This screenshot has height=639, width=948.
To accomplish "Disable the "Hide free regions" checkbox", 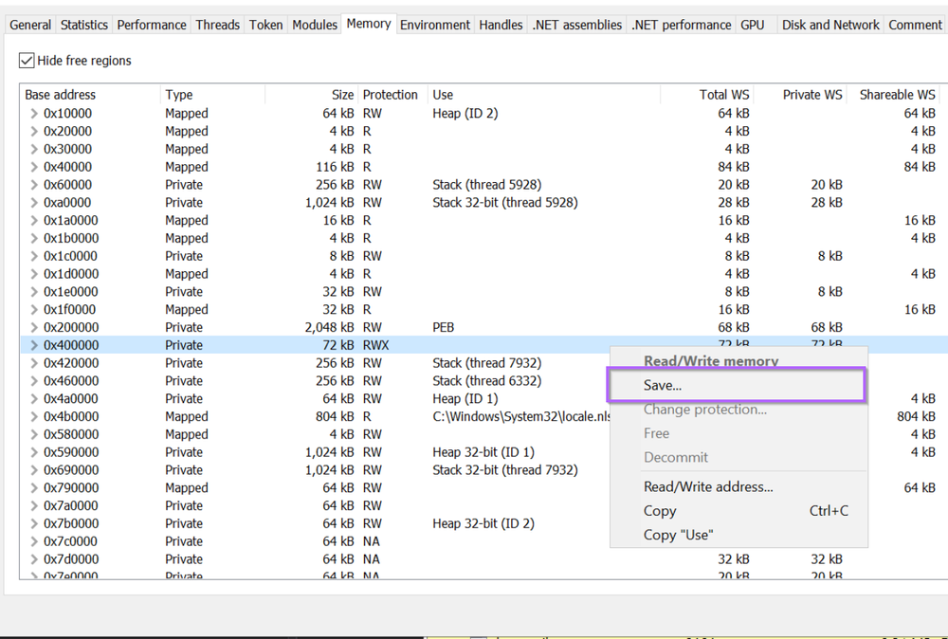I will tap(27, 60).
